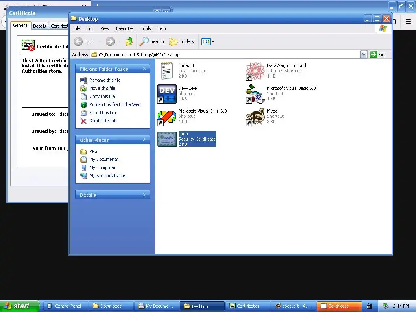Viewport: 416px width, 312px height.
Task: Switch to code.crt taskbar item
Action: (293, 306)
